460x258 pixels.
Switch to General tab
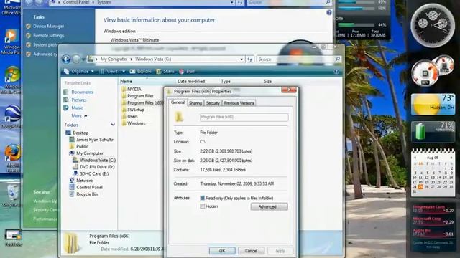tap(178, 102)
